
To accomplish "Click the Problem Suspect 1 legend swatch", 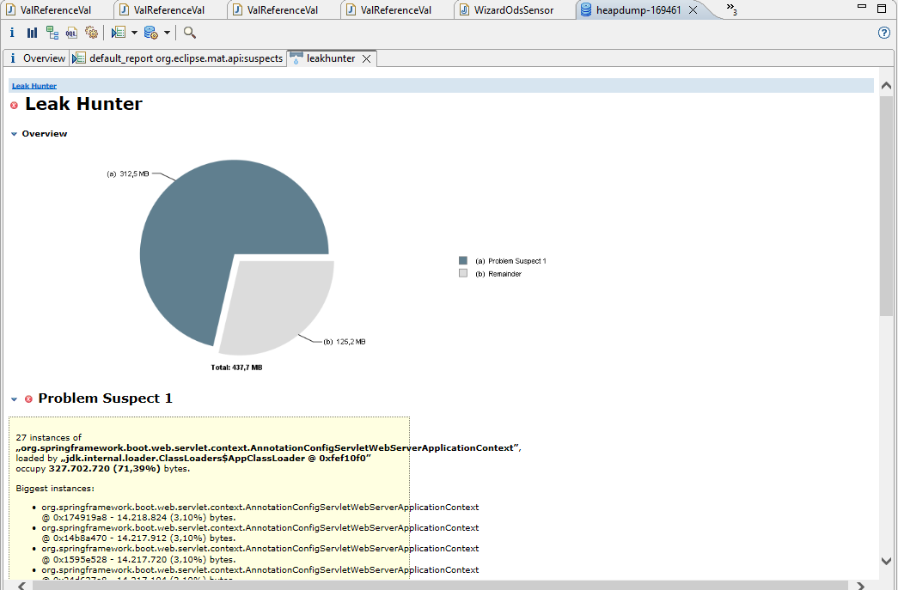I will coord(463,260).
